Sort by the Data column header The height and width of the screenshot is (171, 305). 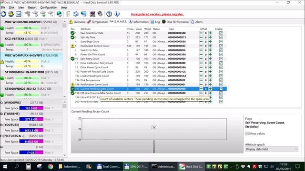[171, 29]
